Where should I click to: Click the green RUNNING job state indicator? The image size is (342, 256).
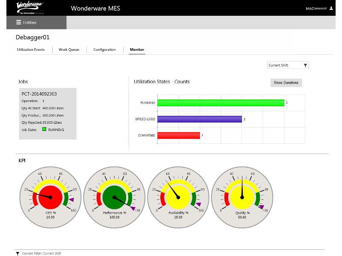click(44, 129)
